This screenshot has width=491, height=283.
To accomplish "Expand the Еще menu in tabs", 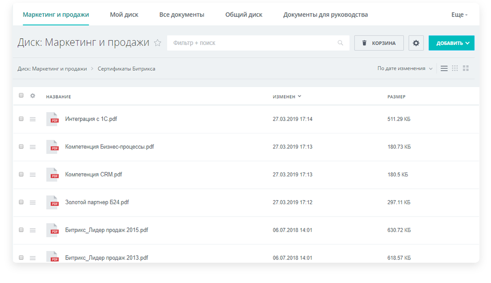I will click(x=459, y=15).
